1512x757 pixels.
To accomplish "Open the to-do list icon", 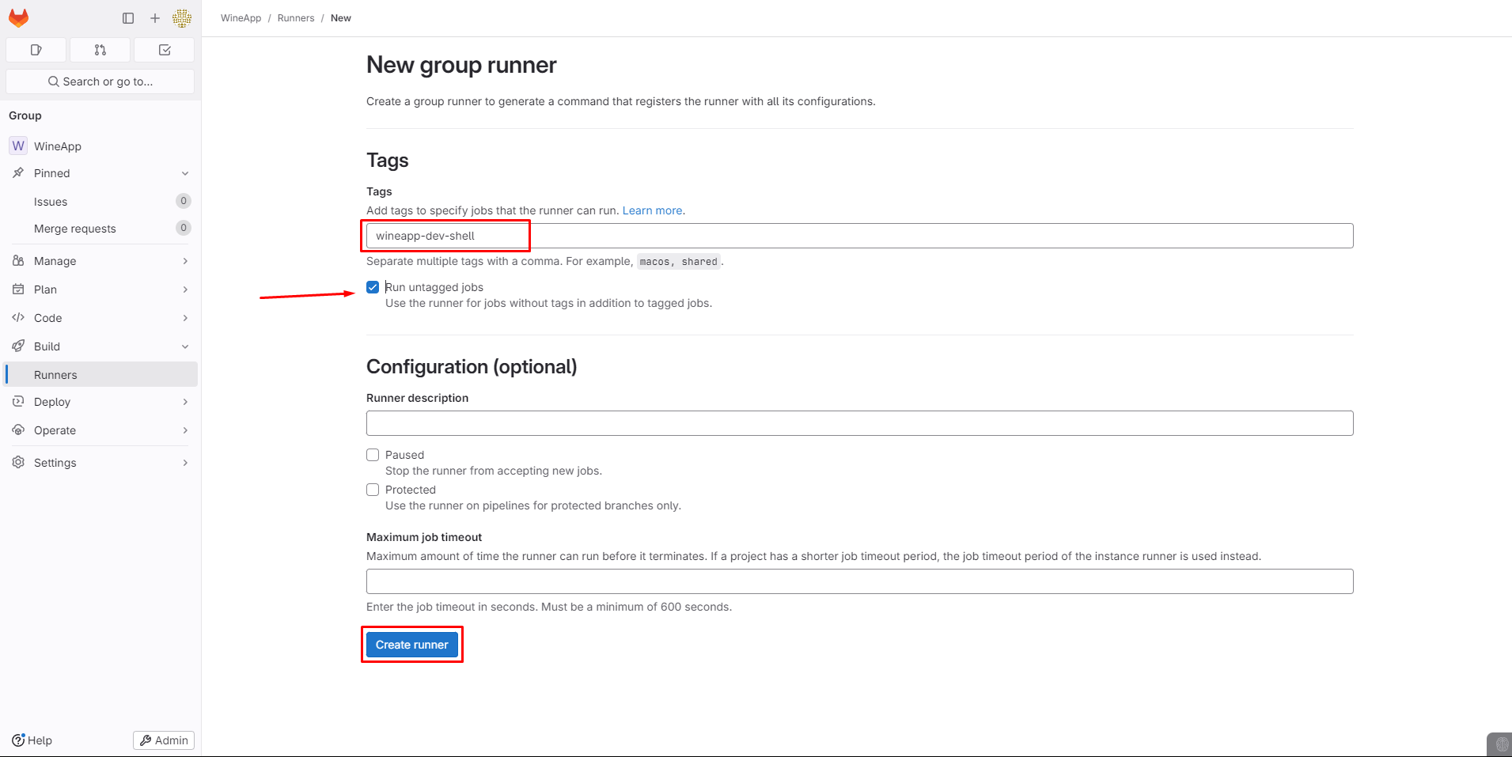I will pyautogui.click(x=165, y=50).
